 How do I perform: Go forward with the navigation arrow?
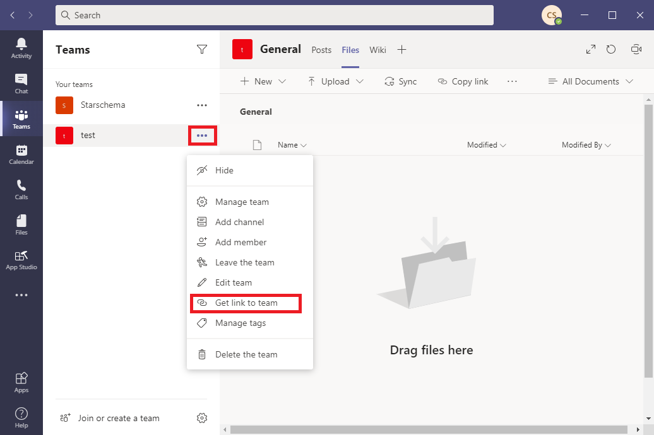point(30,15)
